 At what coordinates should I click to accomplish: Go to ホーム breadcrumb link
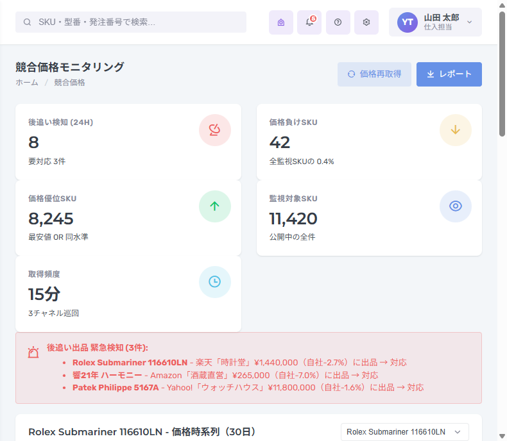(27, 83)
